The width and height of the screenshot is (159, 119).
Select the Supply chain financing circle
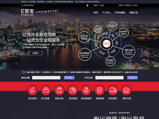click(x=85, y=54)
